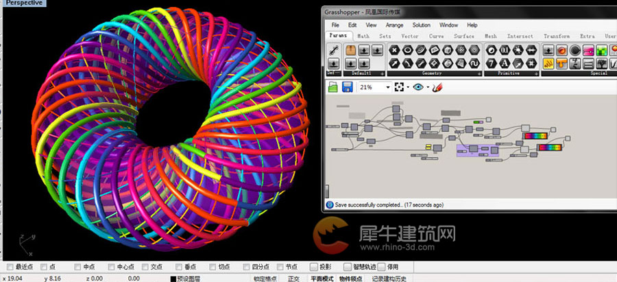Enable the 切点 osnap checkbox
Screen dimensions: 617x282
pyautogui.click(x=213, y=267)
